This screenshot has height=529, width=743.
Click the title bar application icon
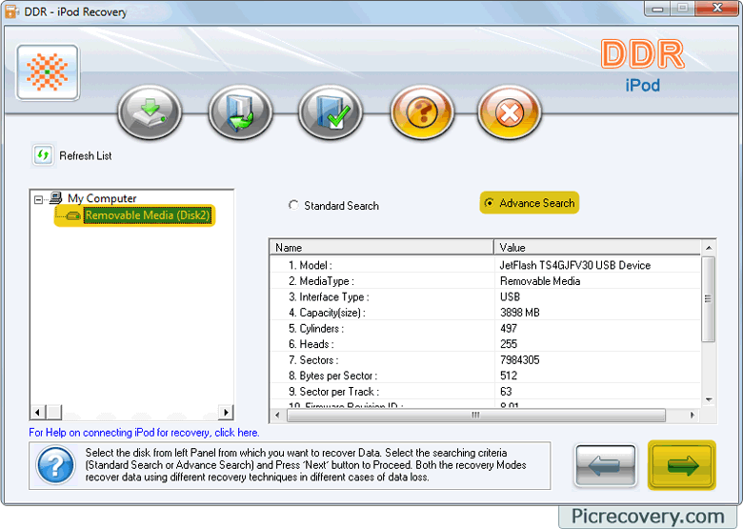coord(11,11)
